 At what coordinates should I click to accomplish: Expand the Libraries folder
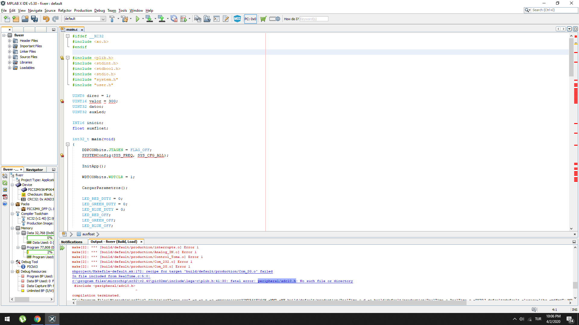(9, 62)
